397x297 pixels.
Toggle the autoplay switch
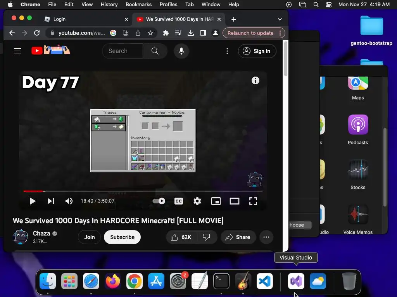point(159,201)
